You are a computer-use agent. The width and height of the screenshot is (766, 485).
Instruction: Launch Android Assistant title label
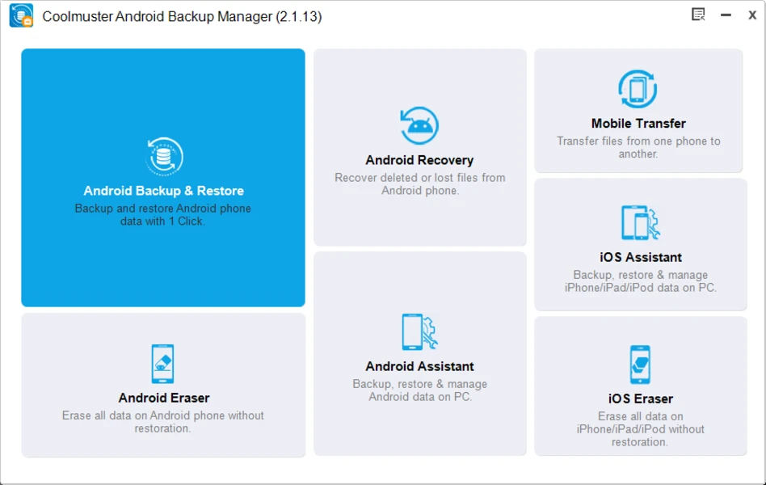point(419,367)
